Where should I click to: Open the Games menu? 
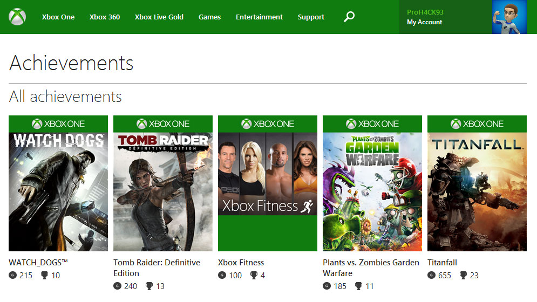click(x=209, y=17)
